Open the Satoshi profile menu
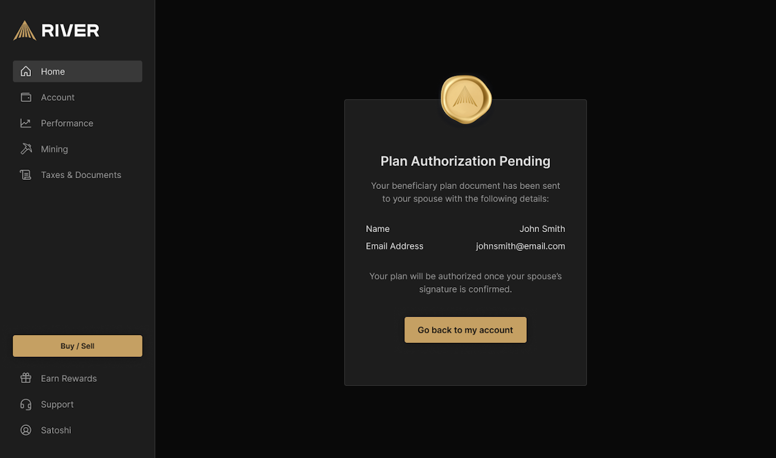Image resolution: width=776 pixels, height=458 pixels. [x=56, y=430]
